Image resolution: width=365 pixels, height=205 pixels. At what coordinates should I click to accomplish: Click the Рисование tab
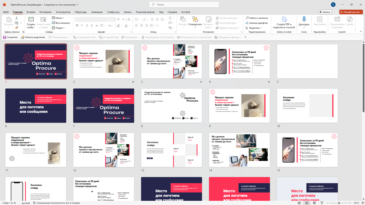[x=46, y=12]
